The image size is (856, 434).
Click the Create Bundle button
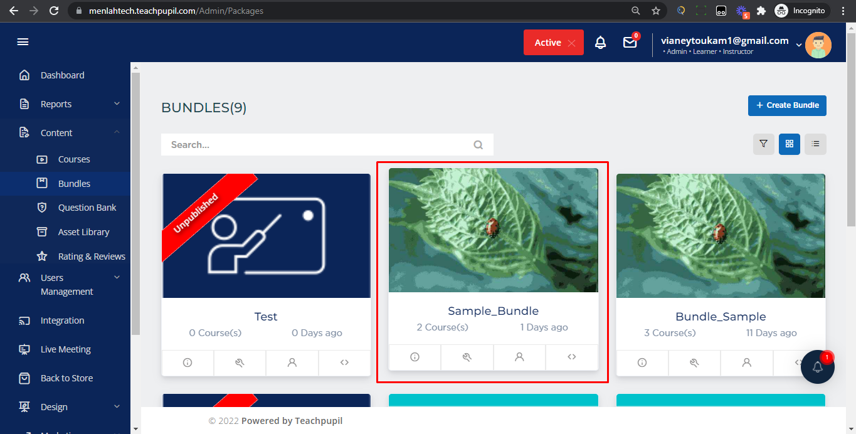point(787,105)
